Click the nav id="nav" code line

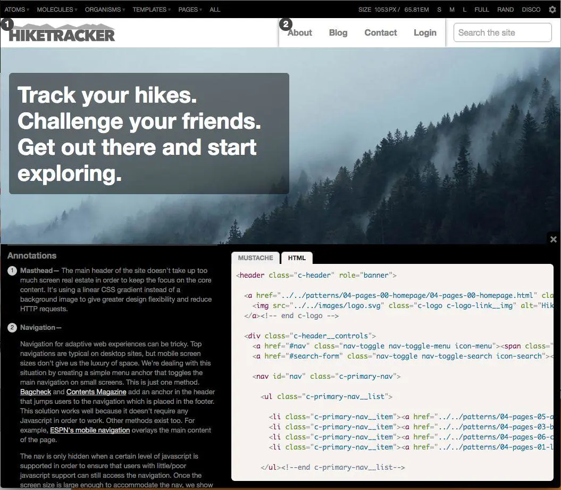tap(326, 376)
